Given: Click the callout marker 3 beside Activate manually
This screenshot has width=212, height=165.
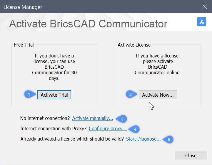Looking at the screenshot, I should pos(122,118).
